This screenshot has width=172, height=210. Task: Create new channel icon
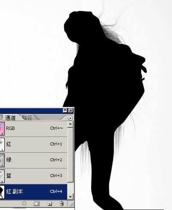[50, 204]
